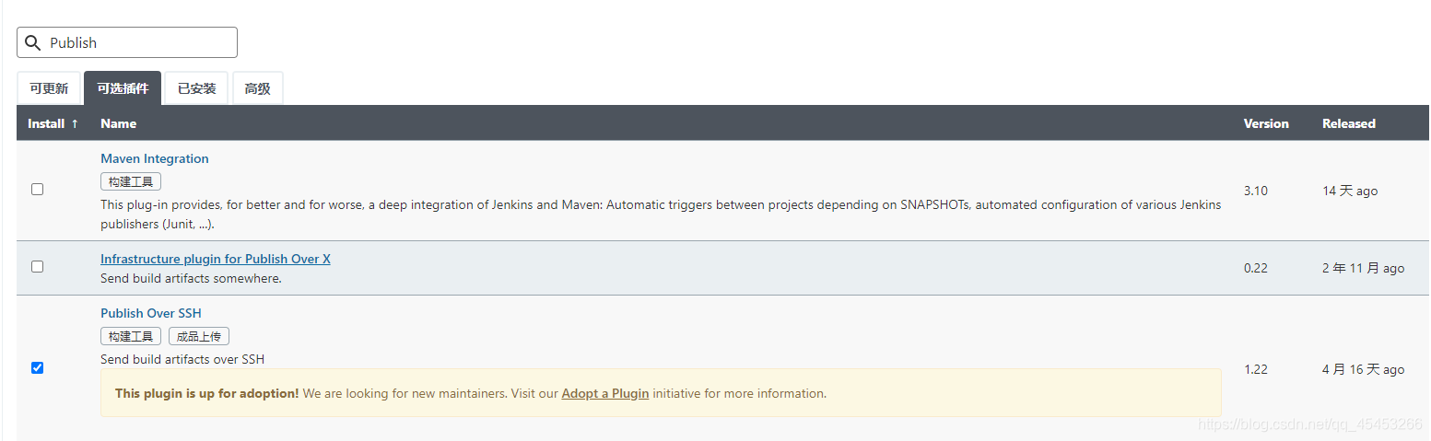Select the 可选插件 tab

click(123, 88)
